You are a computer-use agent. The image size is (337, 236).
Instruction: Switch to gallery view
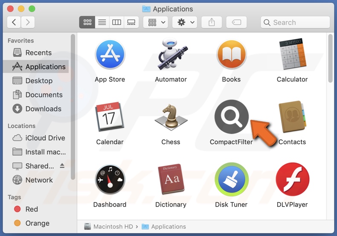[131, 22]
